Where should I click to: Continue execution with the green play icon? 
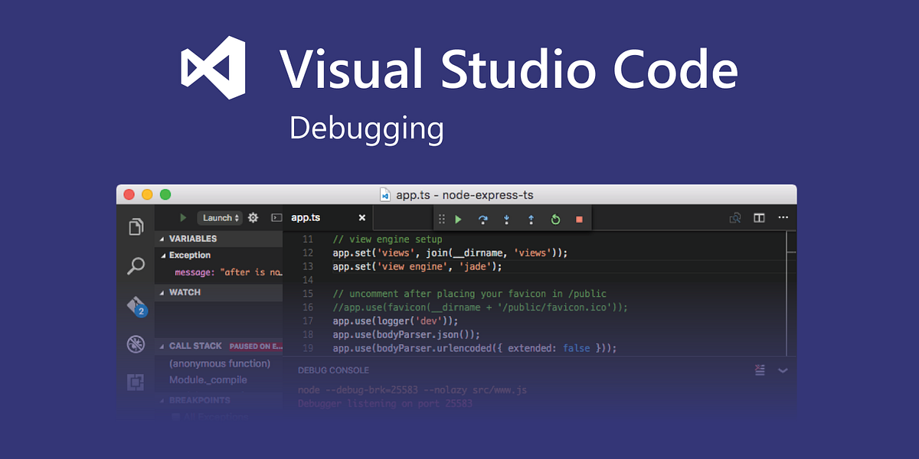point(457,219)
